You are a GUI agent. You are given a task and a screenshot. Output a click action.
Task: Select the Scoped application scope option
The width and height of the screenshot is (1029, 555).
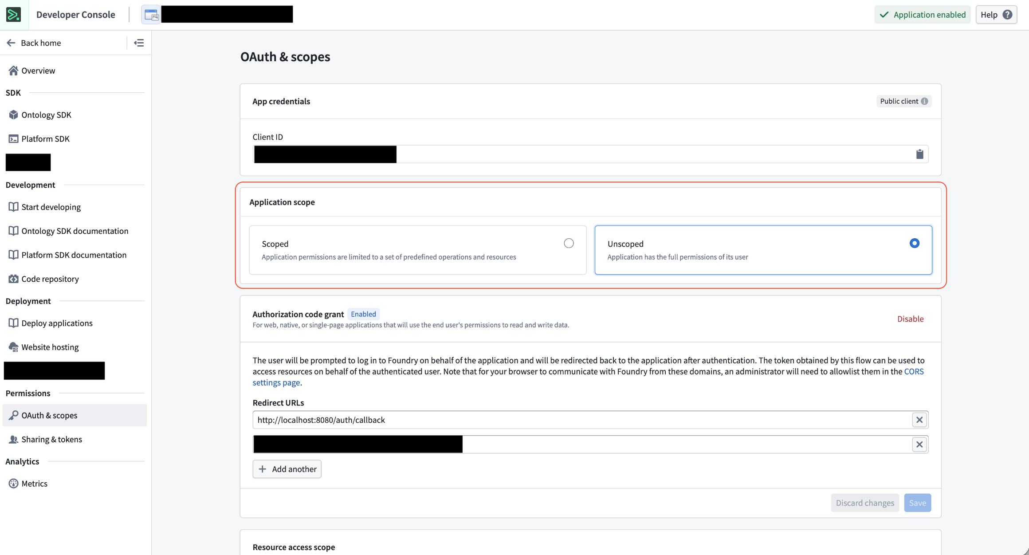coord(569,243)
